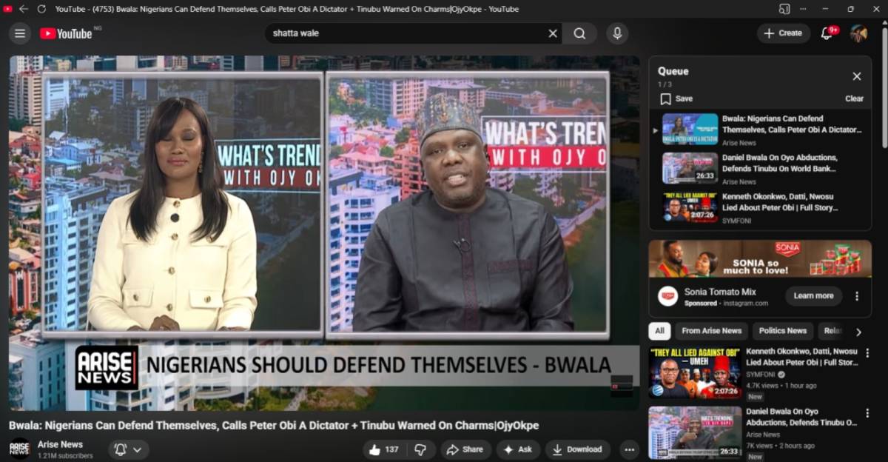Open the Arise News channel name link

point(60,444)
